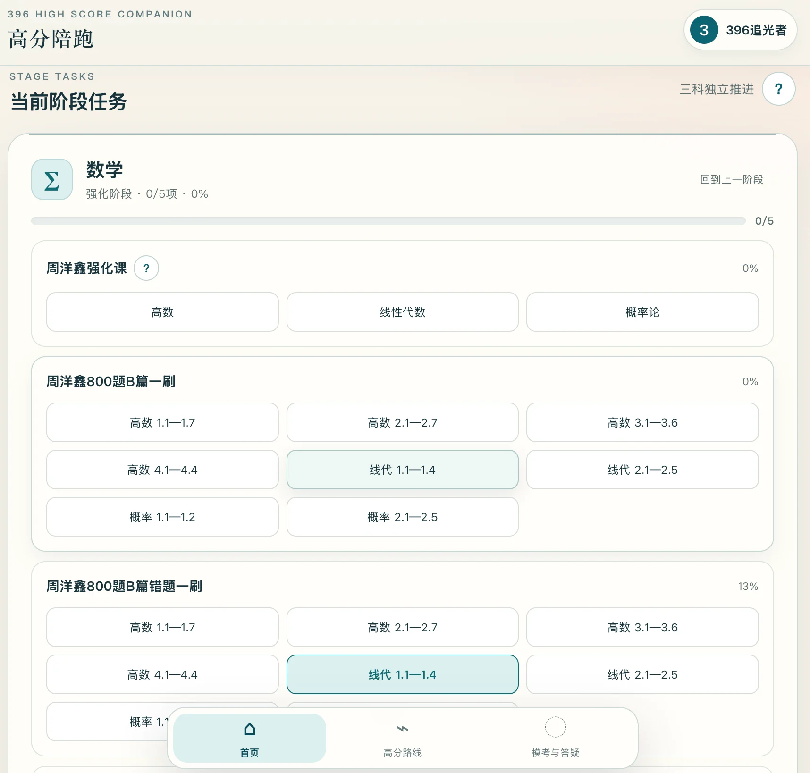This screenshot has width=810, height=773.
Task: Click the 数学 sigma subject icon
Action: (x=52, y=179)
